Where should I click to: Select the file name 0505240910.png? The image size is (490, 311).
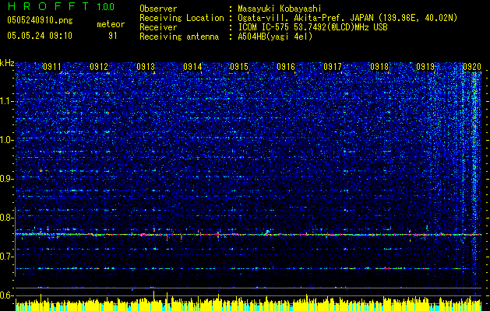pos(40,20)
